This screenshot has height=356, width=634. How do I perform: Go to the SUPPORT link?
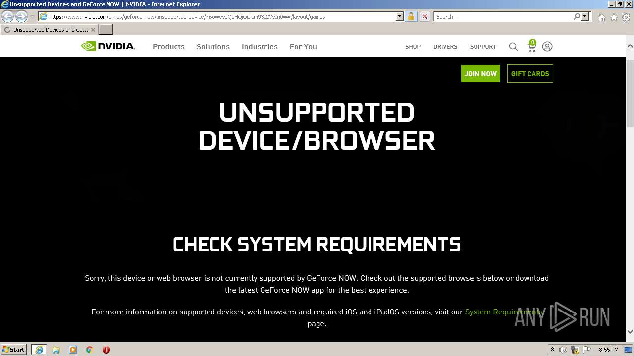pos(483,46)
